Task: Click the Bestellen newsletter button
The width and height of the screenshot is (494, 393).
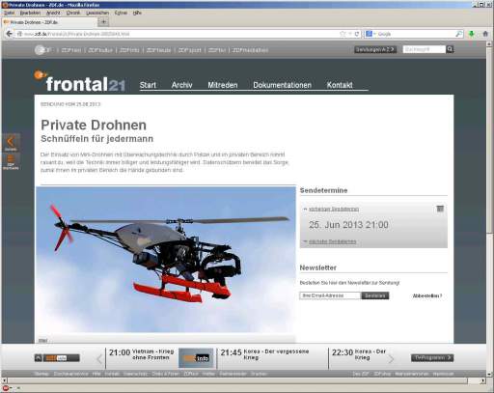Action: [375, 295]
